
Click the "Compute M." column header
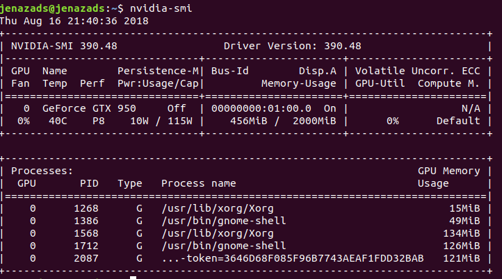[x=448, y=83]
